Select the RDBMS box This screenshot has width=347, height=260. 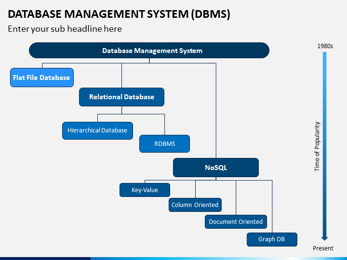coord(164,143)
